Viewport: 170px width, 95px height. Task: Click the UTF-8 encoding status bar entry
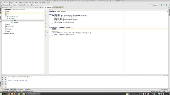164,92
